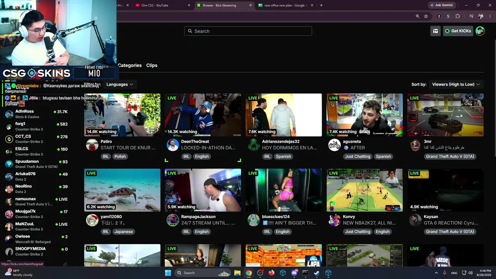Close the Oim CS2 - YouTube tab
496x279 pixels.
pyautogui.click(x=189, y=5)
